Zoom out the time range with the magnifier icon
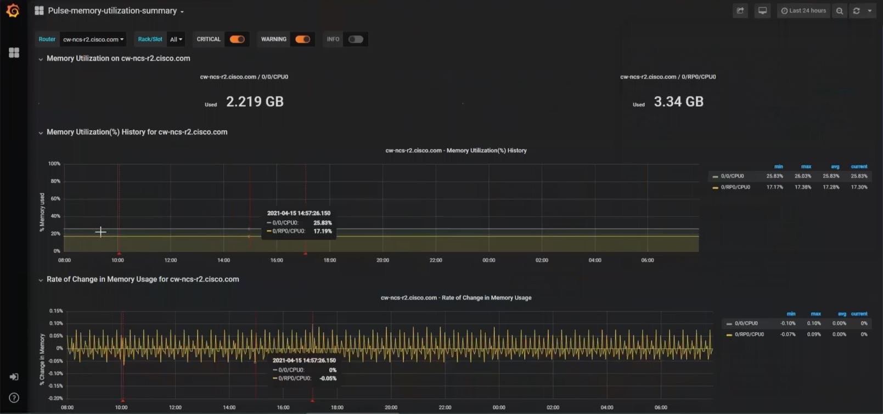883x414 pixels. point(839,10)
